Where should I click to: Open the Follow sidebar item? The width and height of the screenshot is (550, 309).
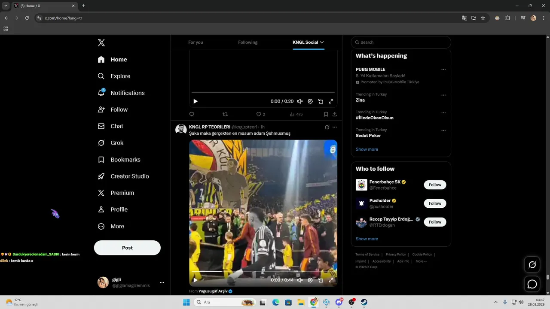[x=113, y=109]
